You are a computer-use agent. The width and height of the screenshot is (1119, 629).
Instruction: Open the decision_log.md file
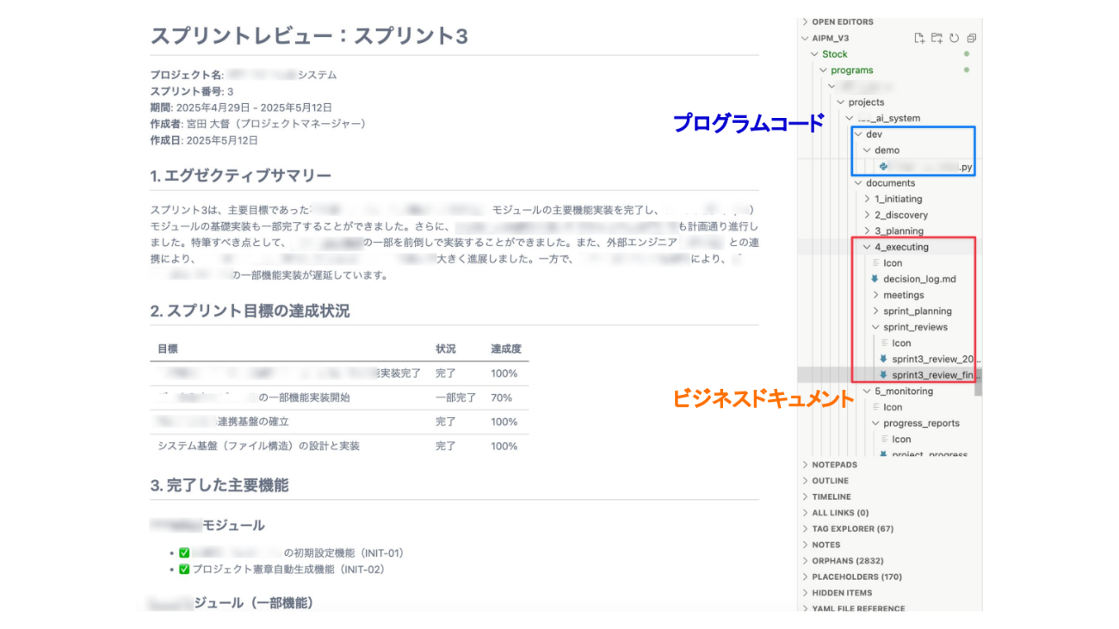(919, 279)
